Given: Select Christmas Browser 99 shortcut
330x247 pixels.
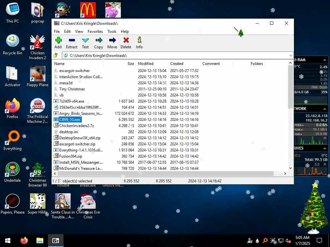Looking at the screenshot, I should (37, 175).
